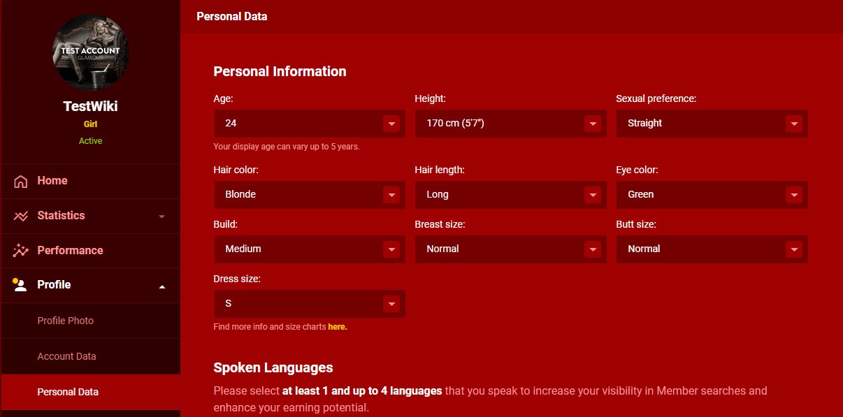Open the Breast size dropdown
This screenshot has width=843, height=417.
tap(511, 249)
